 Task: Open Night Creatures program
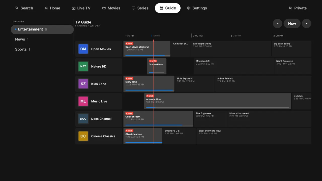tap(293, 66)
